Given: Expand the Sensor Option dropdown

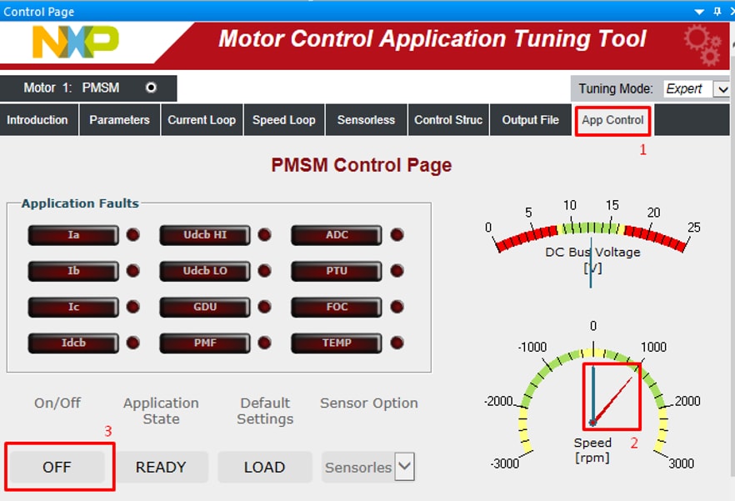Looking at the screenshot, I should click(x=404, y=467).
